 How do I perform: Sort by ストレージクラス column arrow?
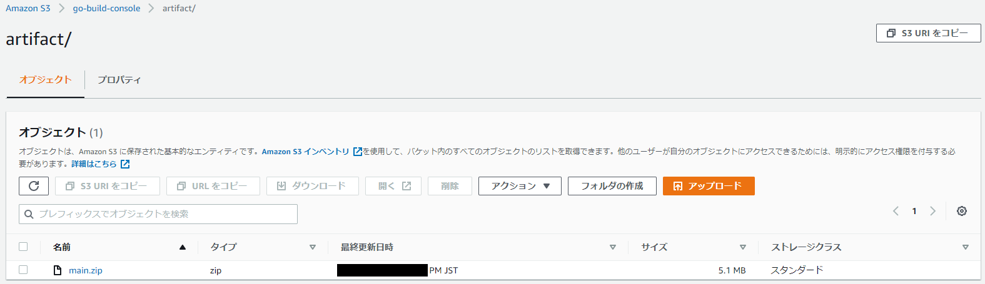[966, 247]
